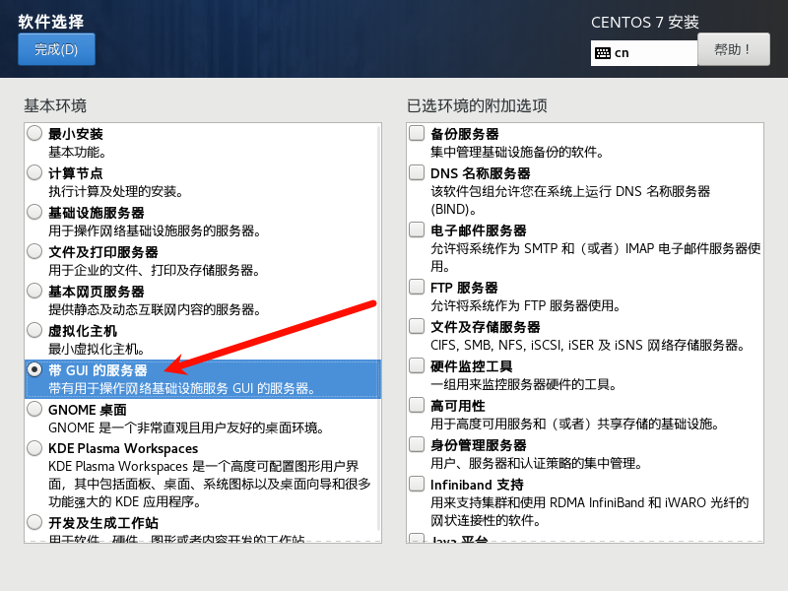Select the KDE Plasma Workspaces radio button
Viewport: 788px width, 591px height.
(34, 448)
